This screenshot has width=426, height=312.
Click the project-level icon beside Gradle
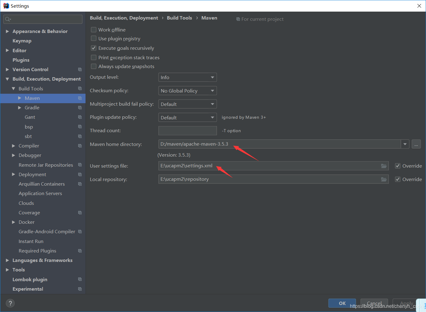click(x=80, y=108)
